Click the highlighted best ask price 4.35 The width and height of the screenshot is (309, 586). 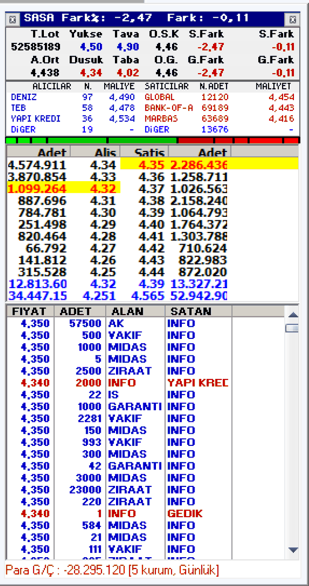pyautogui.click(x=152, y=165)
